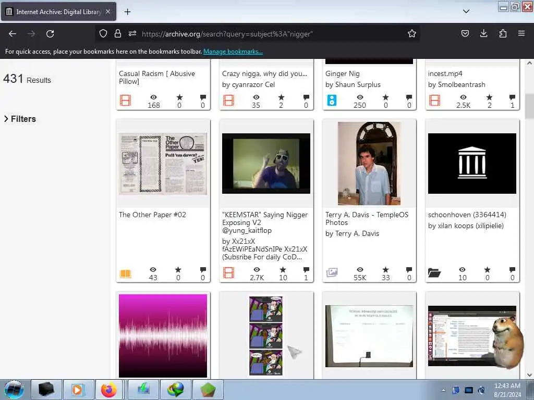Click the image media icon on Terry A. Davis card
Image resolution: width=534 pixels, height=400 pixels.
pyautogui.click(x=332, y=272)
